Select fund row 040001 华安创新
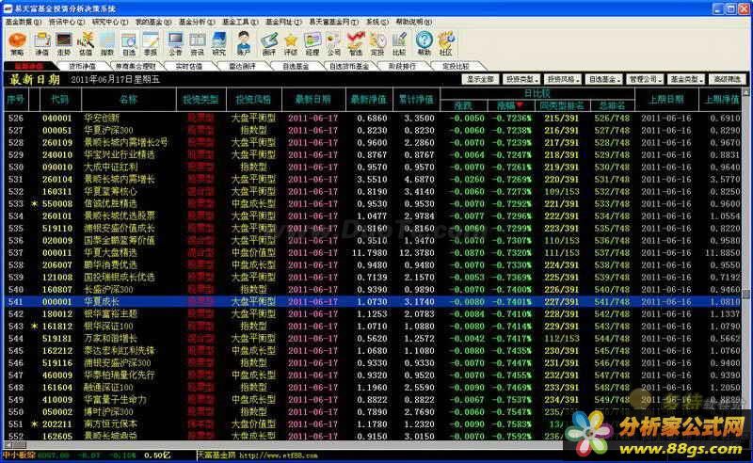Image resolution: width=753 pixels, height=463 pixels. pyautogui.click(x=373, y=118)
